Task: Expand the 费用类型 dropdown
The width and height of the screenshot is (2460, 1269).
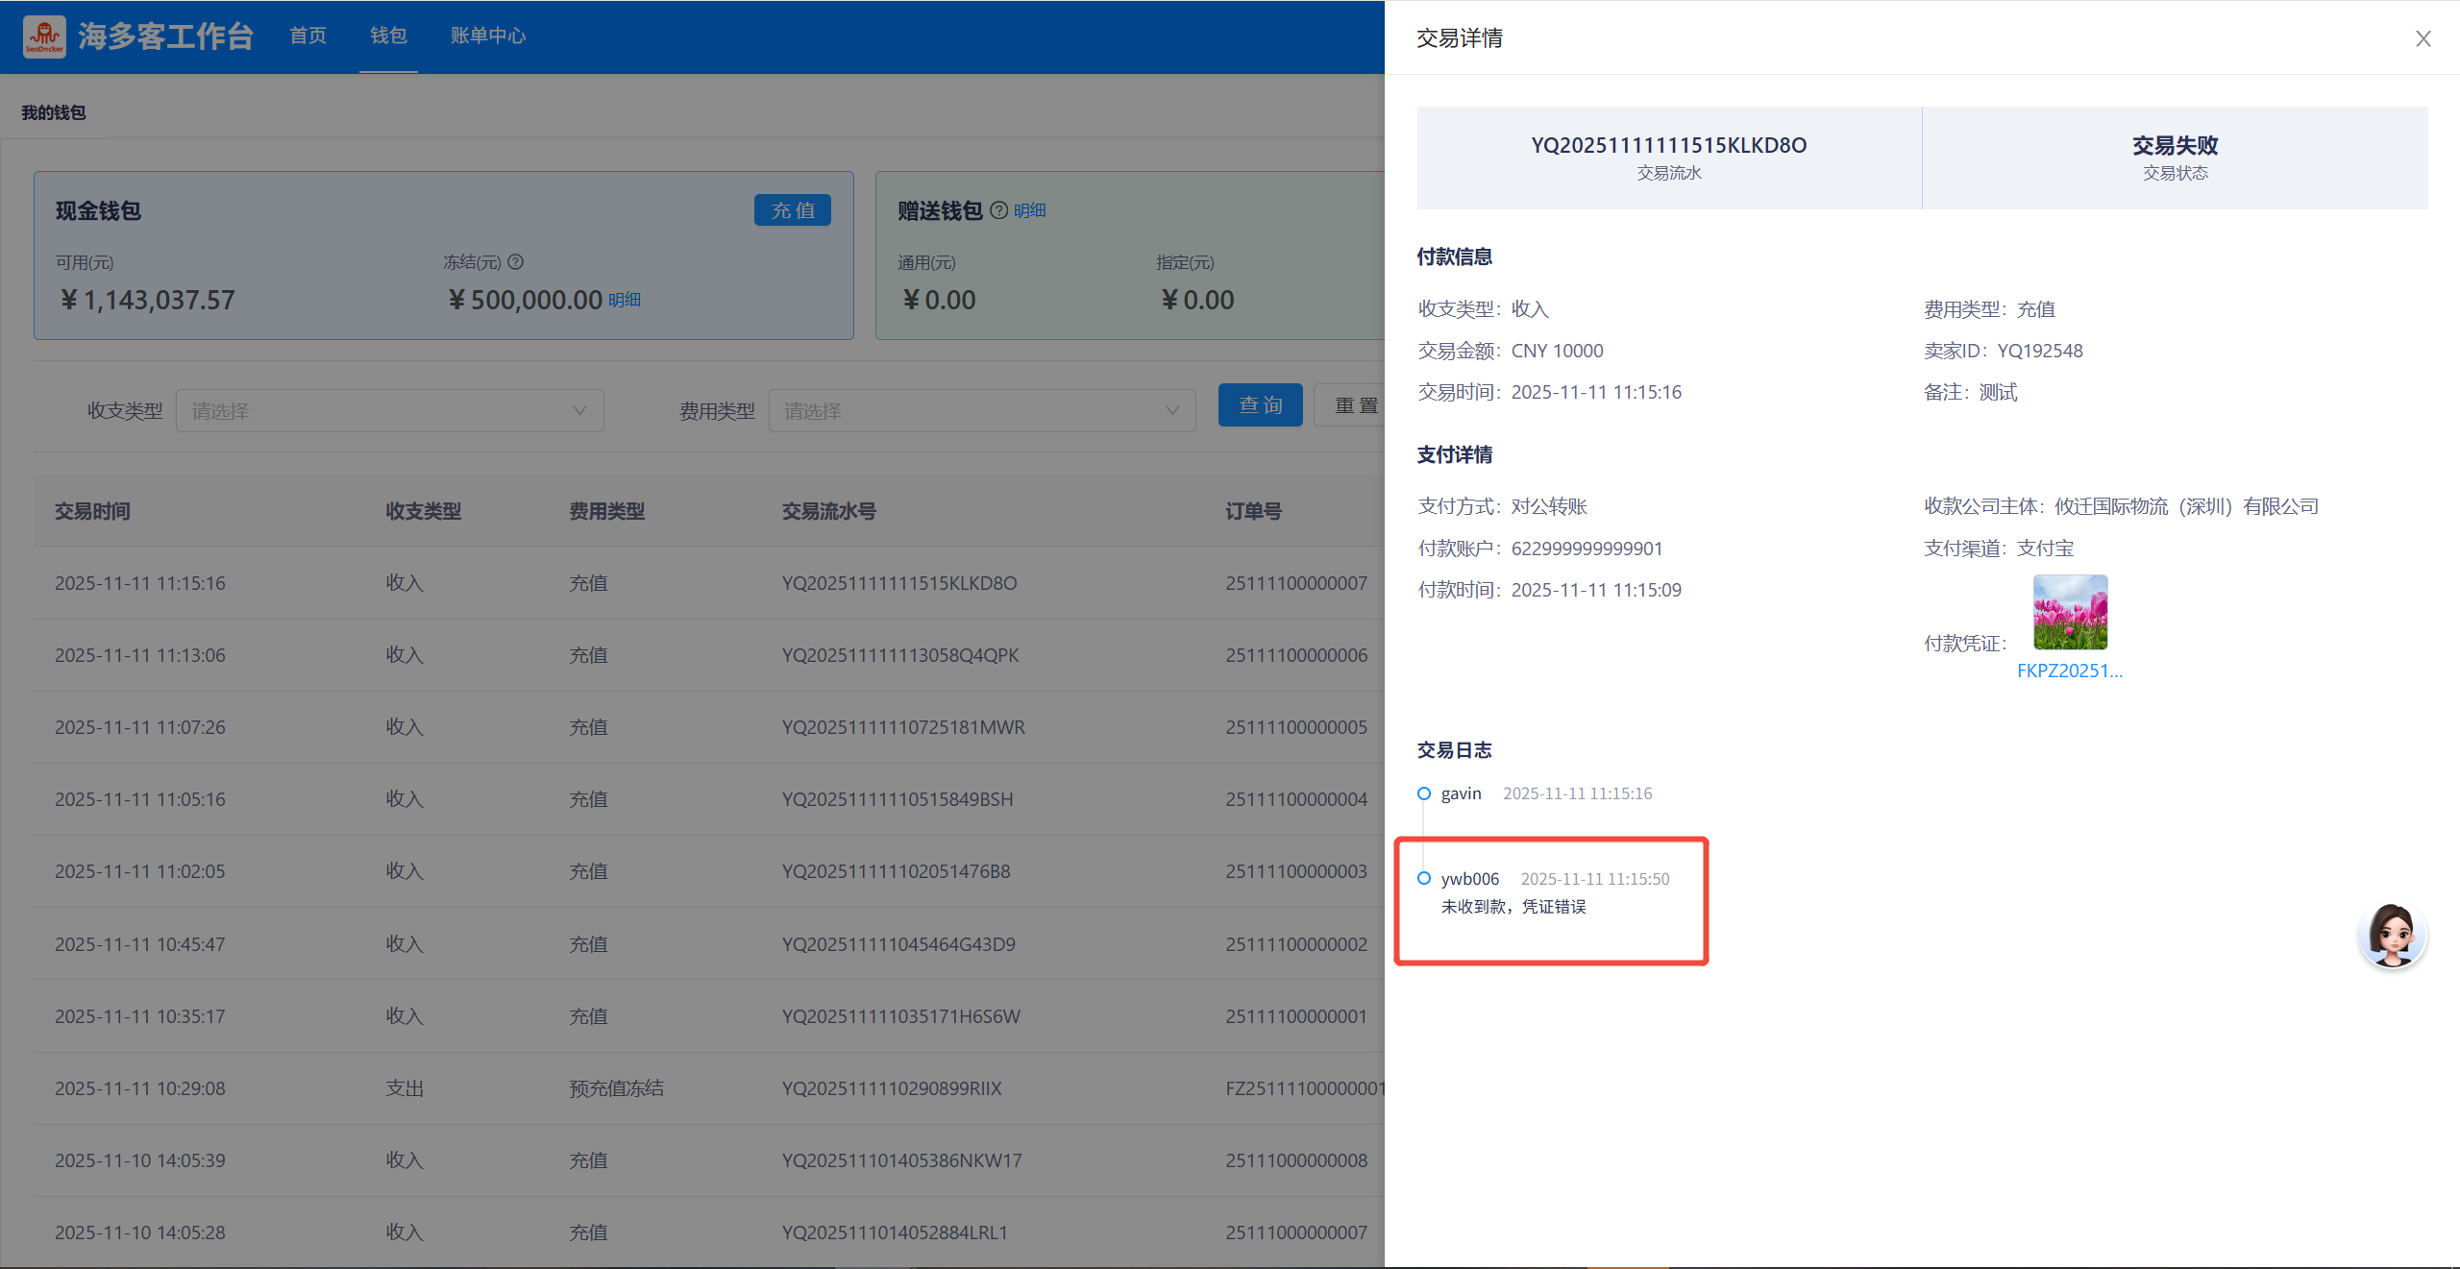Action: tap(981, 411)
